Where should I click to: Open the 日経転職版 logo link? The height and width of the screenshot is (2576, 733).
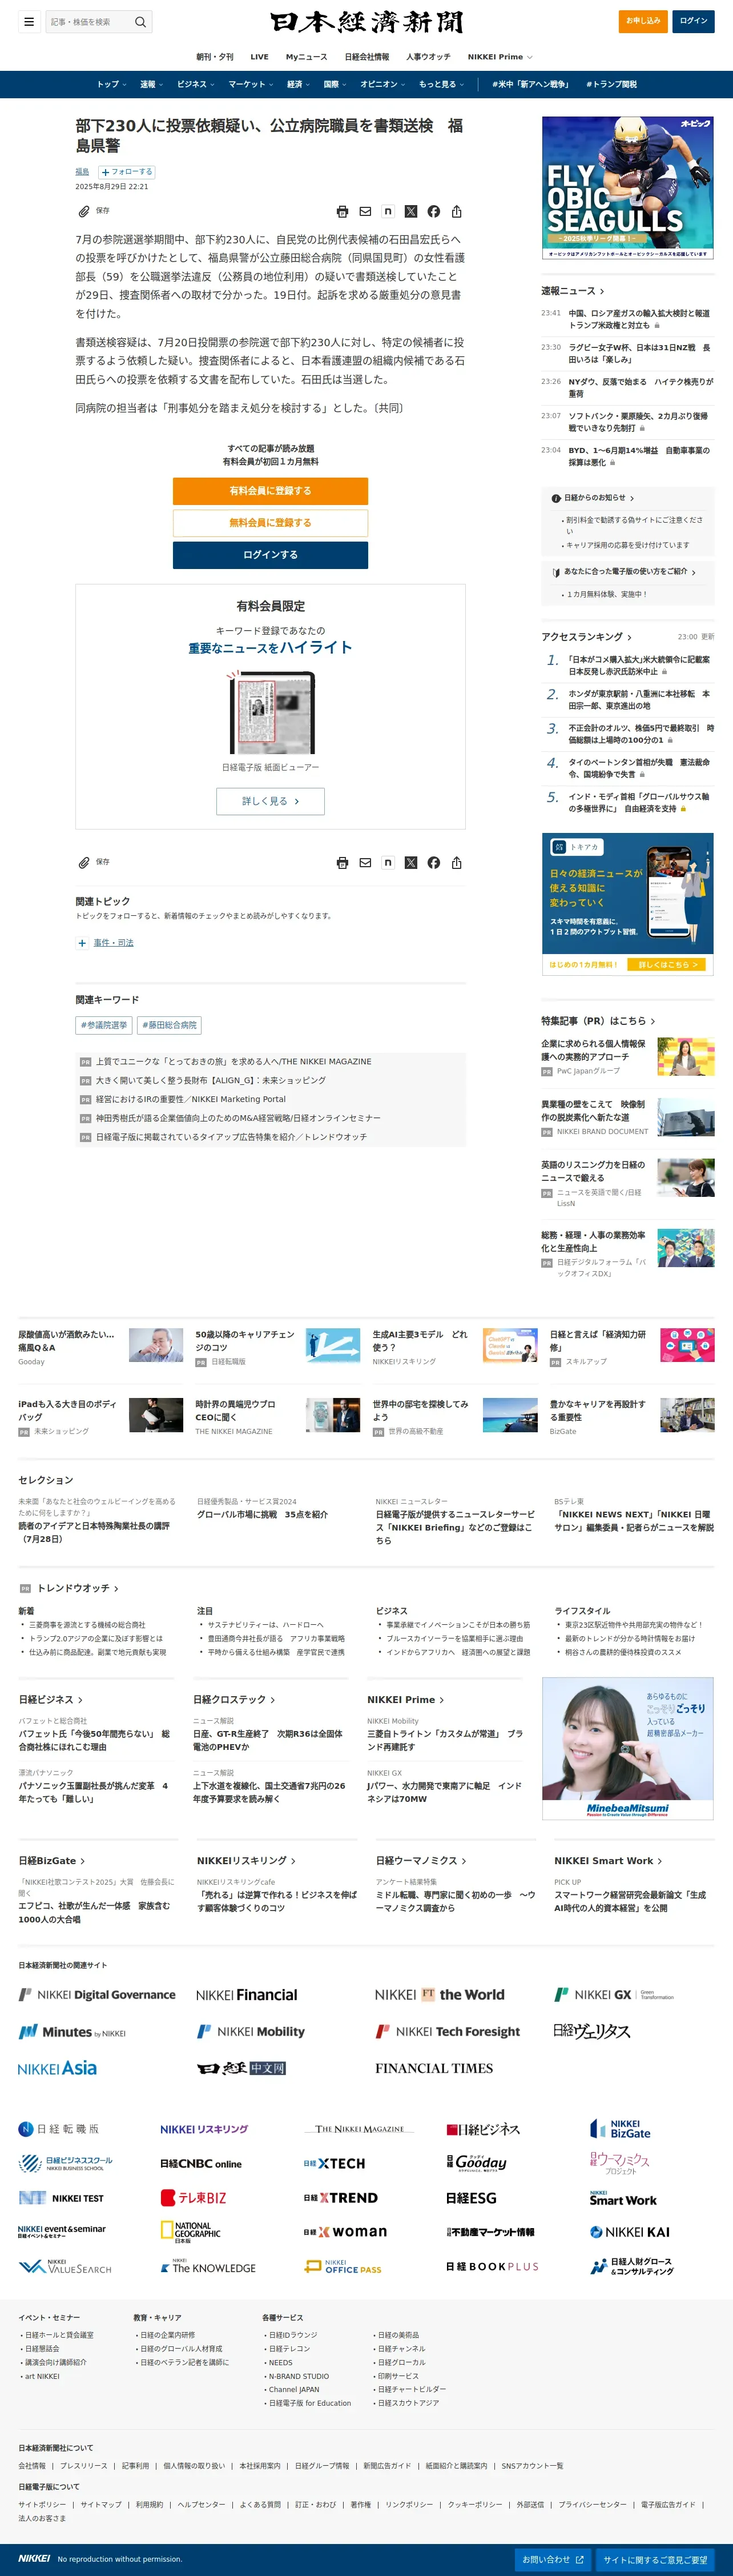(x=59, y=2129)
